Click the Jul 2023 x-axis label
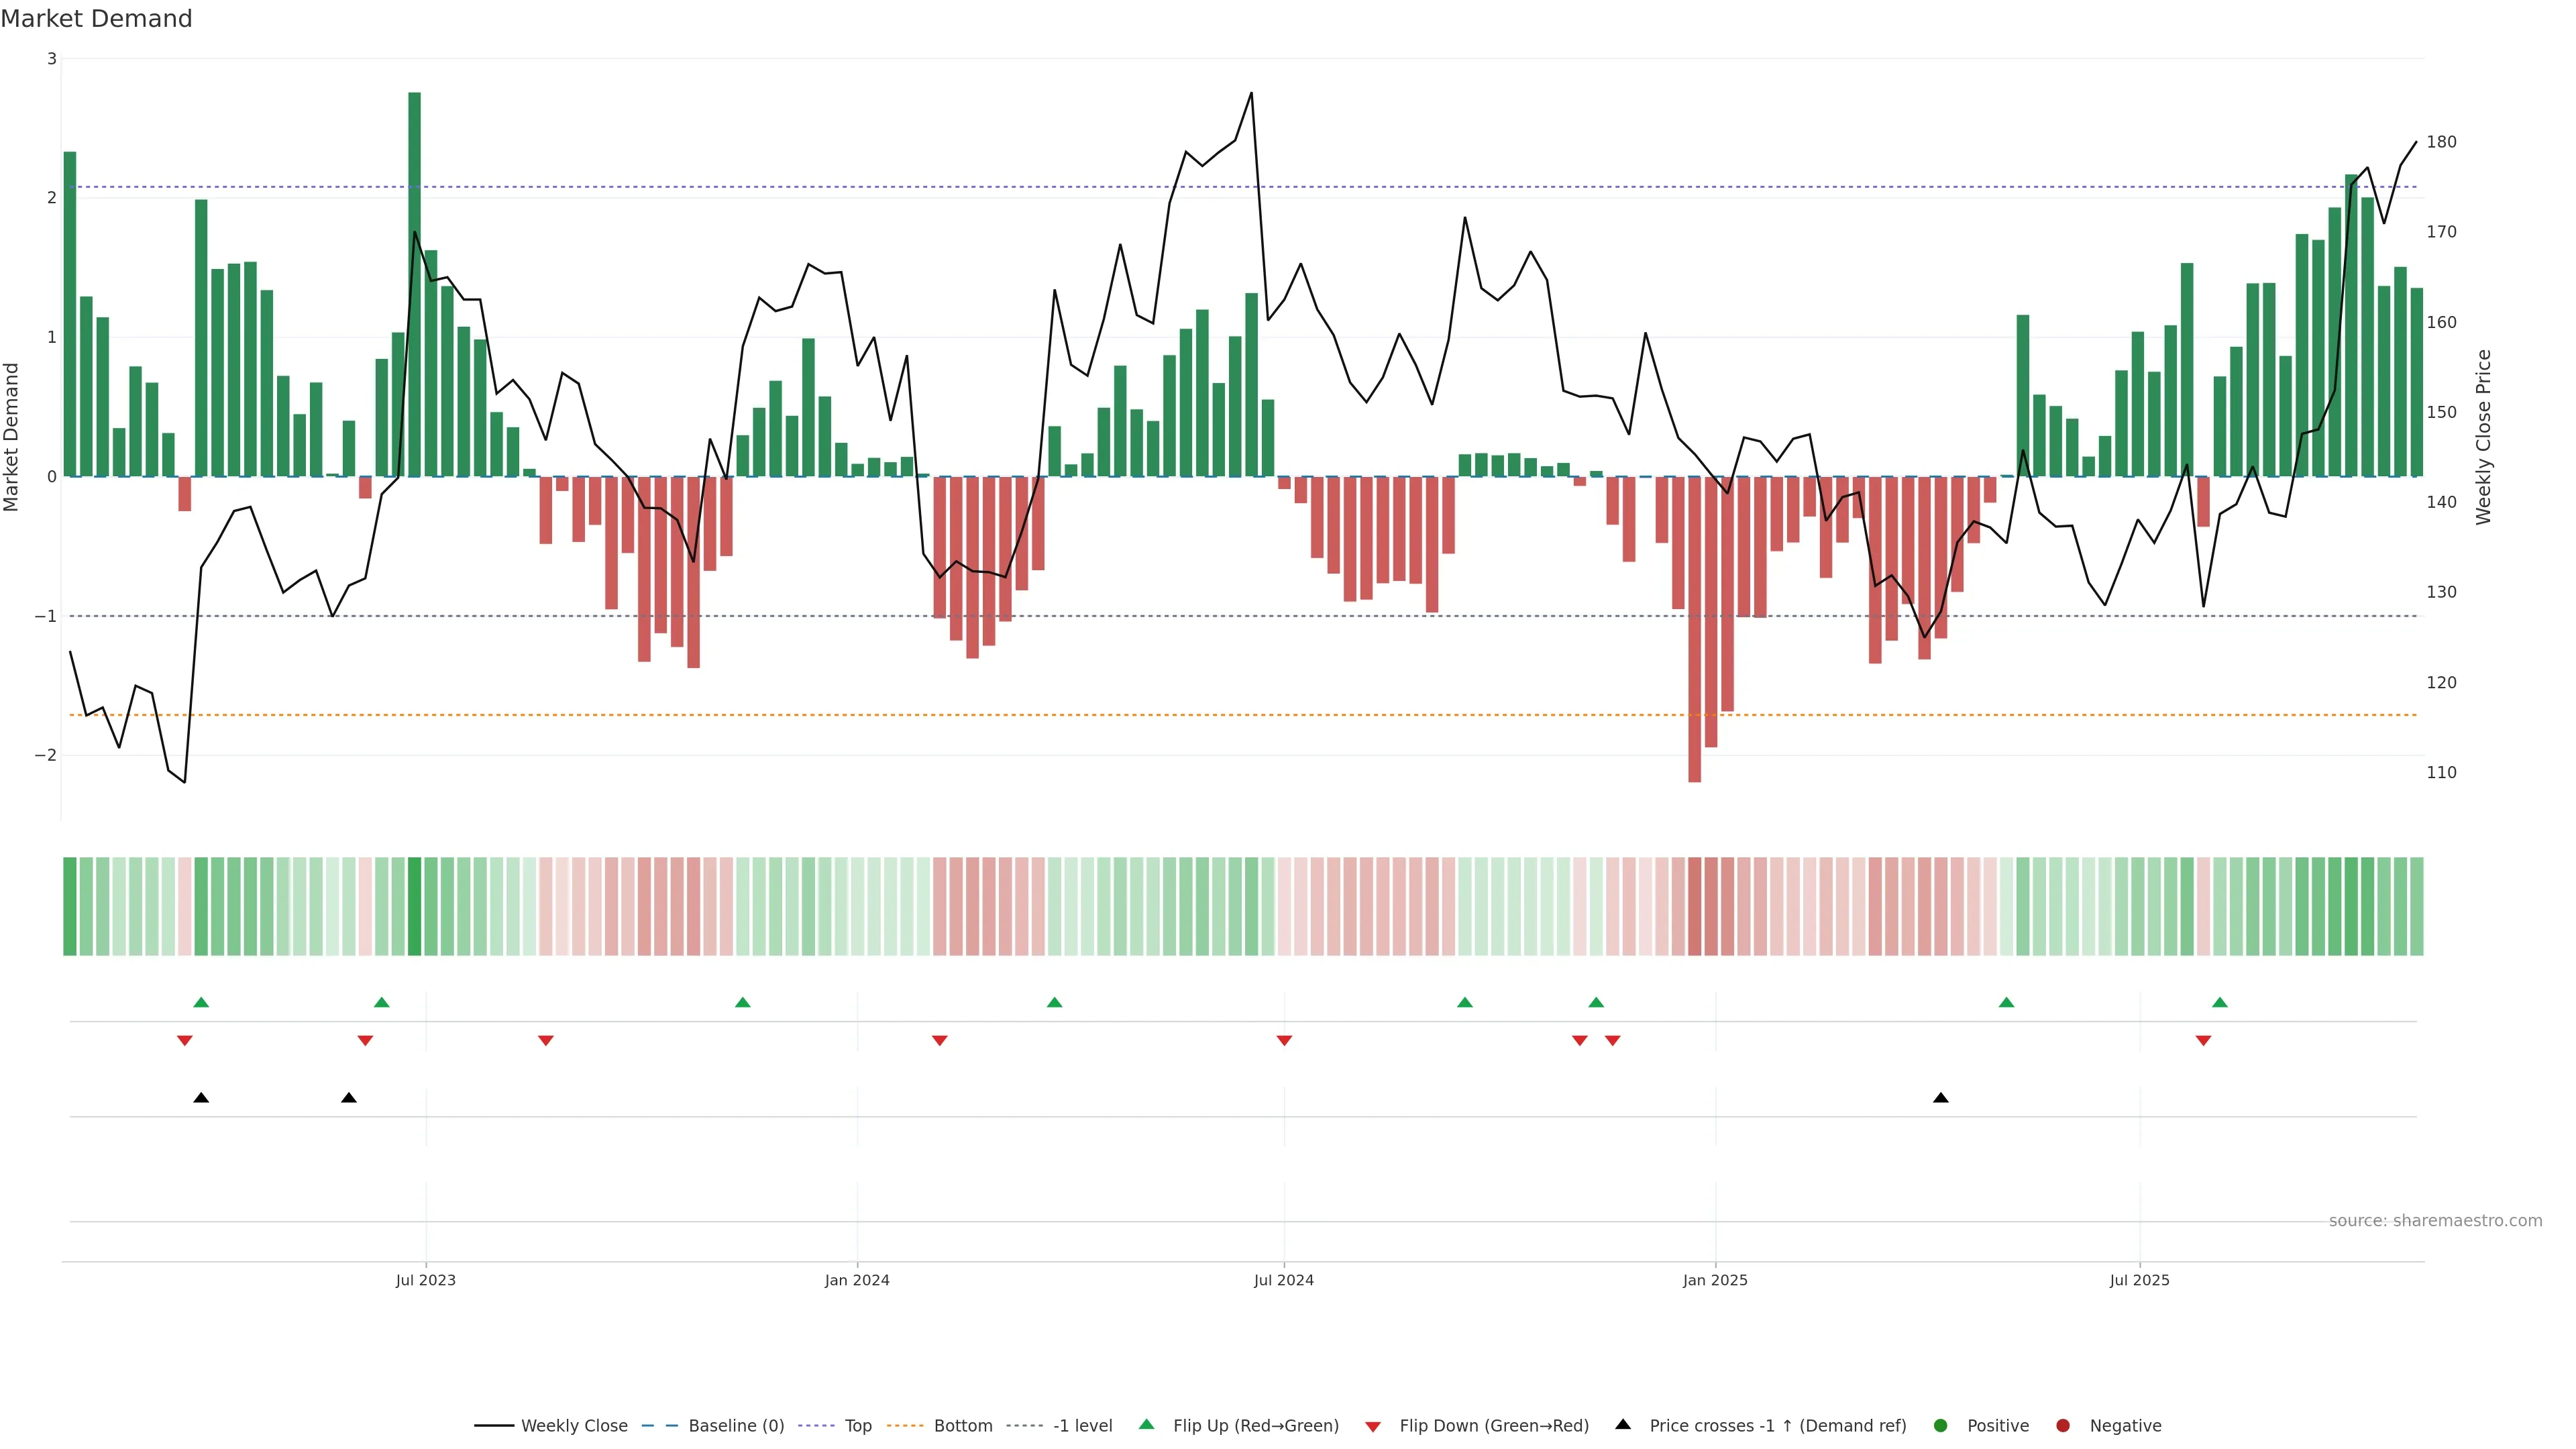The image size is (2576, 1449). tap(425, 1280)
